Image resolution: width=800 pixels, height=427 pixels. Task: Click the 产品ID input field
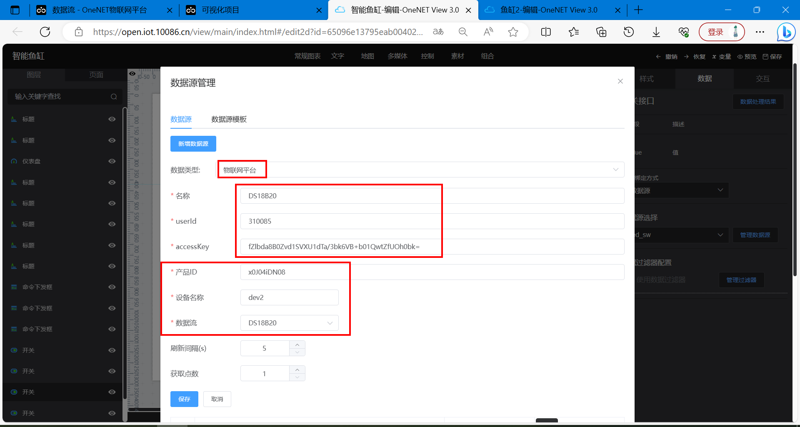point(432,272)
